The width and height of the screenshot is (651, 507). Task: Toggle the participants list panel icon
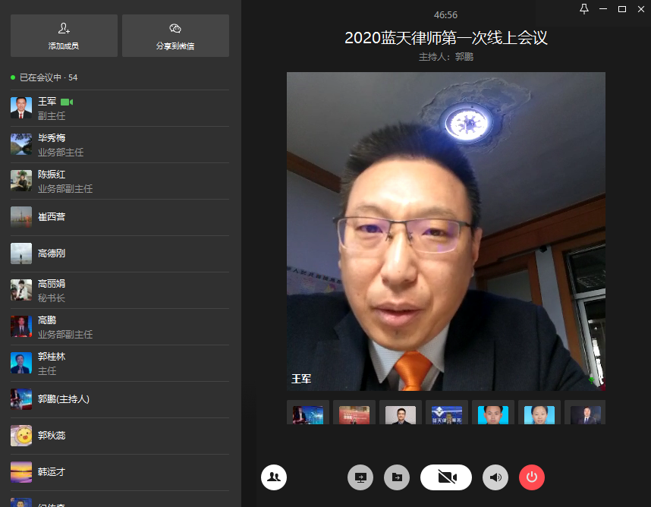click(x=274, y=477)
